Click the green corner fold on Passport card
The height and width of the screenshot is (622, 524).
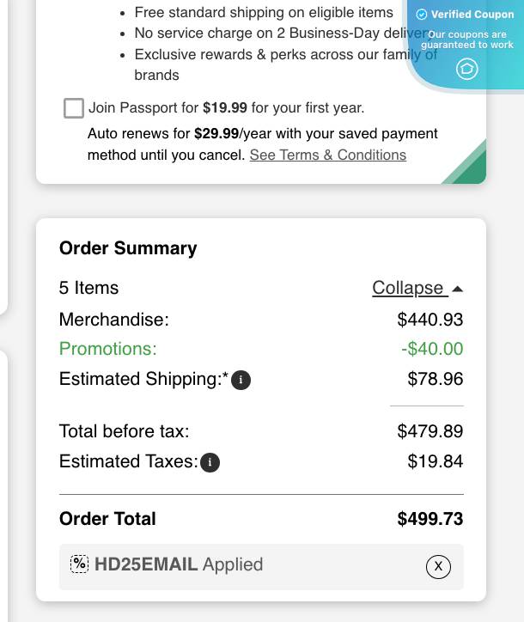tap(468, 168)
